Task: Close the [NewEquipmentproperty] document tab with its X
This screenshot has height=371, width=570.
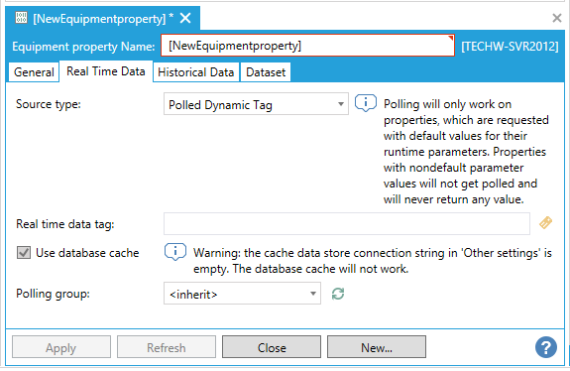Action: pos(185,18)
